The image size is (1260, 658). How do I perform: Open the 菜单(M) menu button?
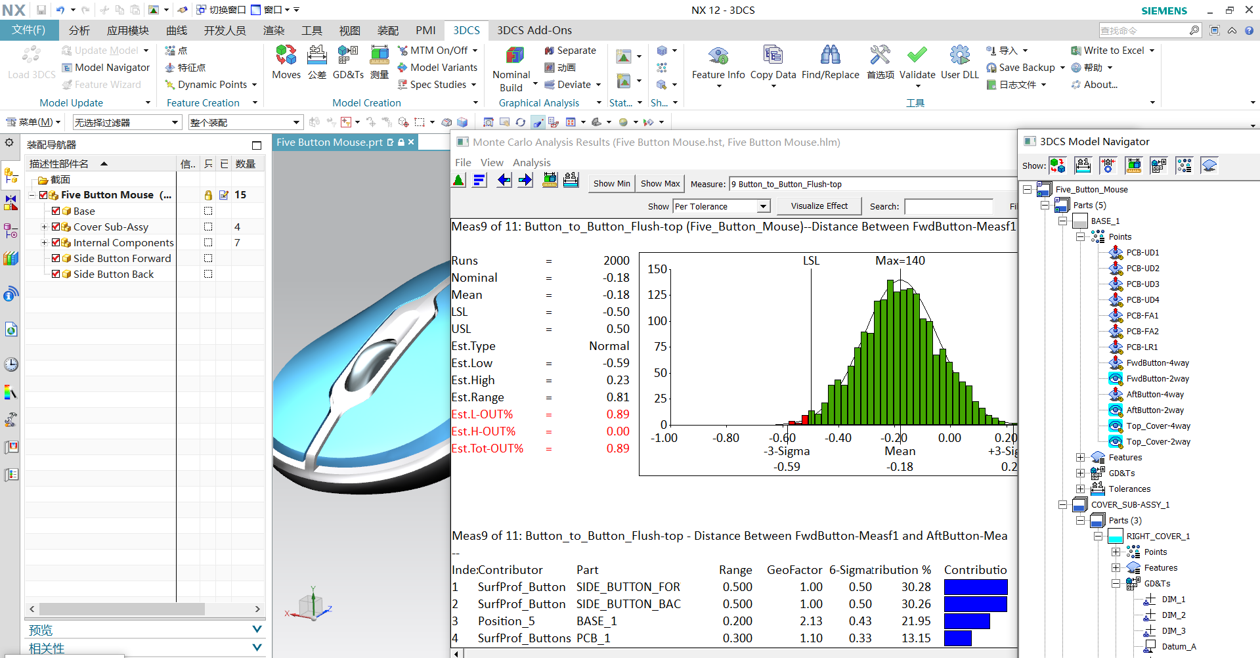point(33,122)
